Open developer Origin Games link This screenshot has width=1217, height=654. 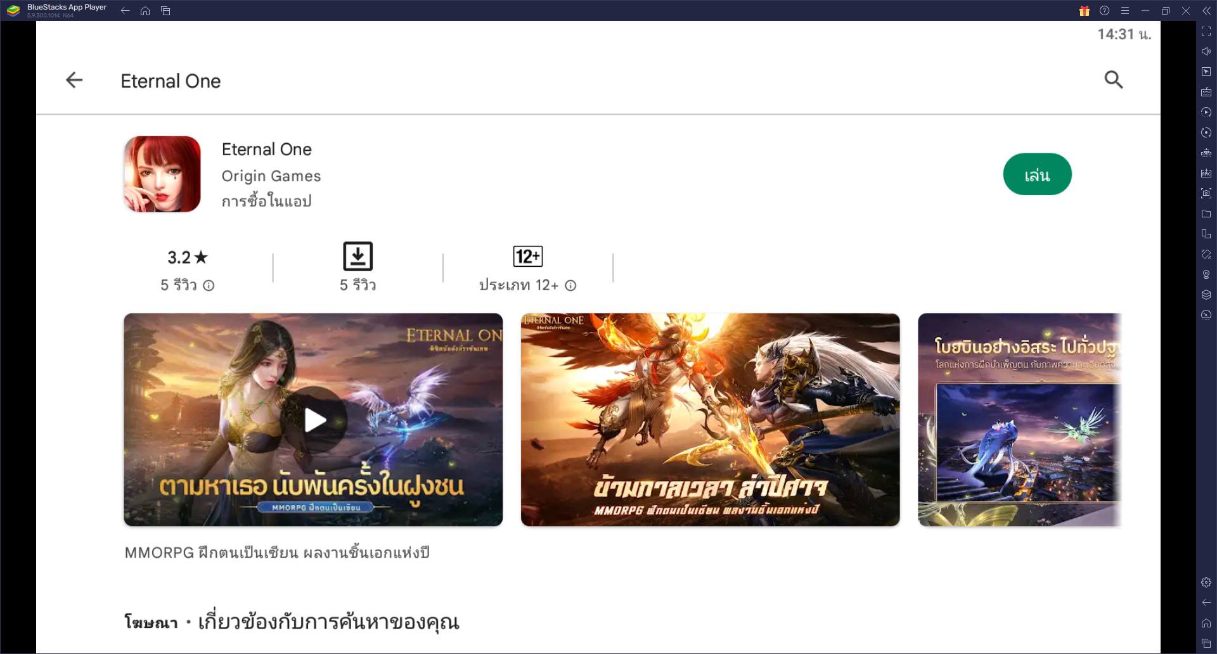(x=271, y=176)
